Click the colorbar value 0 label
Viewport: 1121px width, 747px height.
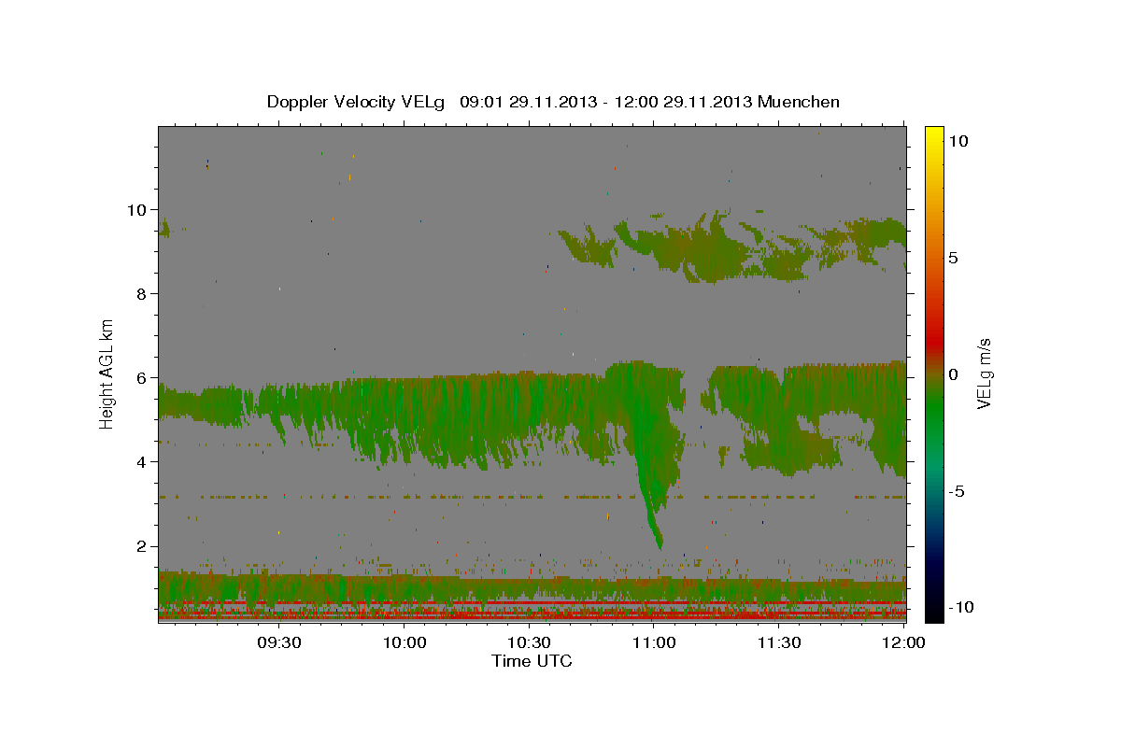point(953,374)
